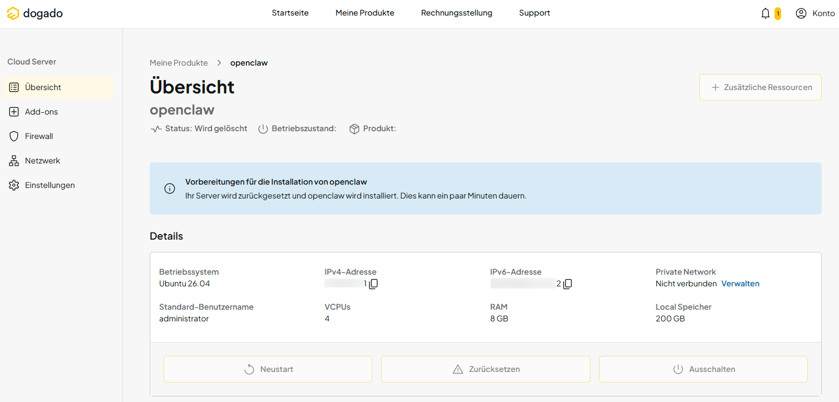
Task: Click the Zurücksetzen button
Action: tap(485, 369)
